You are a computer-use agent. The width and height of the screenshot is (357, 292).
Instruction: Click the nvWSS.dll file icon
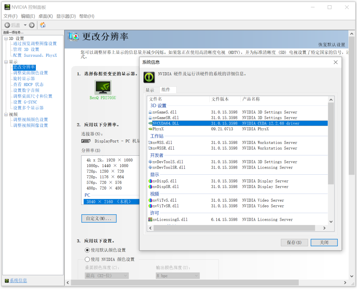pos(150,143)
